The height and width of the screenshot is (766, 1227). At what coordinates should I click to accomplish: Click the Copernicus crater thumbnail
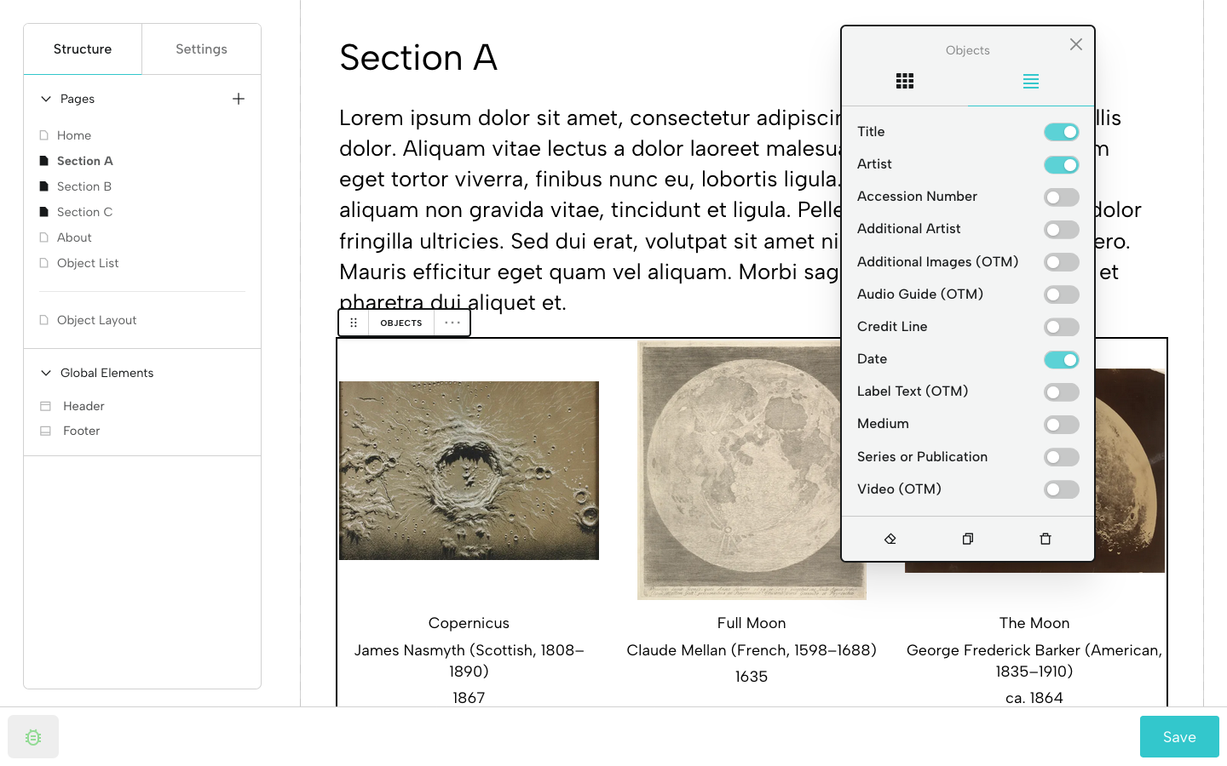pyautogui.click(x=469, y=471)
